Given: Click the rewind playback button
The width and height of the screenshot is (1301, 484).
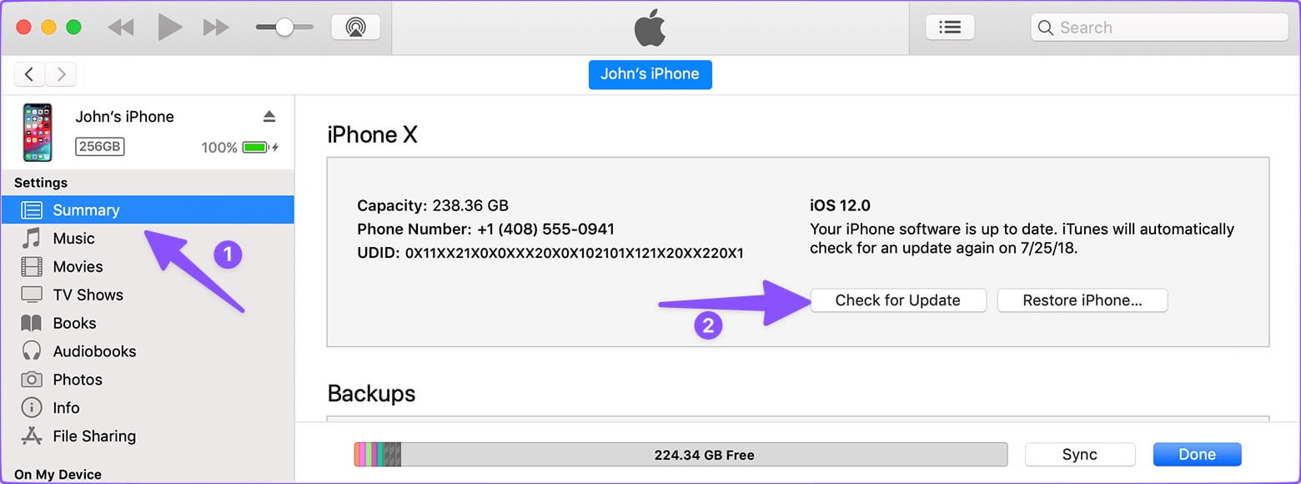Looking at the screenshot, I should [x=121, y=28].
